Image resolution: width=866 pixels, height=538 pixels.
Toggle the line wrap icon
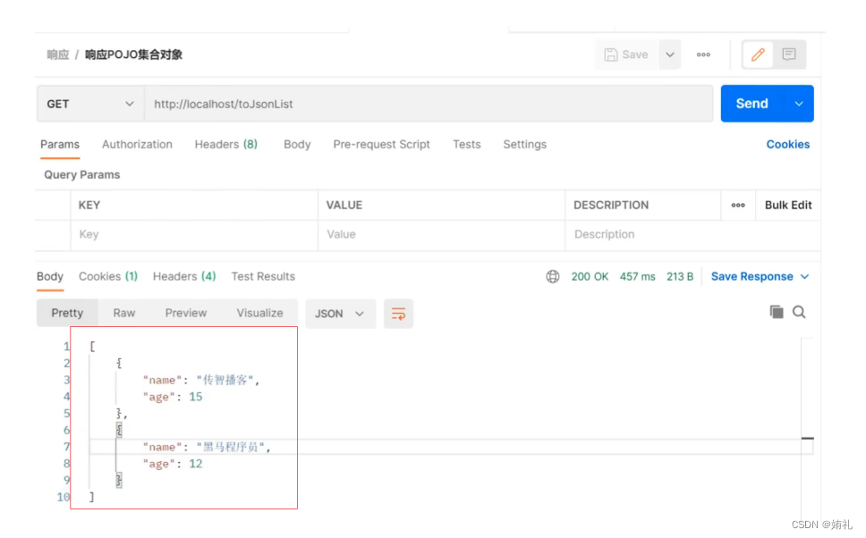click(398, 314)
